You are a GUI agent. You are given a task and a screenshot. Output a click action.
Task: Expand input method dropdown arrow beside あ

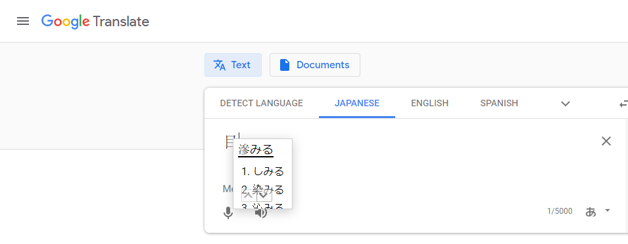pyautogui.click(x=608, y=211)
